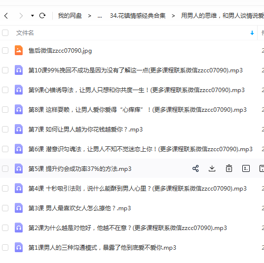Download the 第5课 mp3 file
264x263 pixels.
[x=212, y=168]
